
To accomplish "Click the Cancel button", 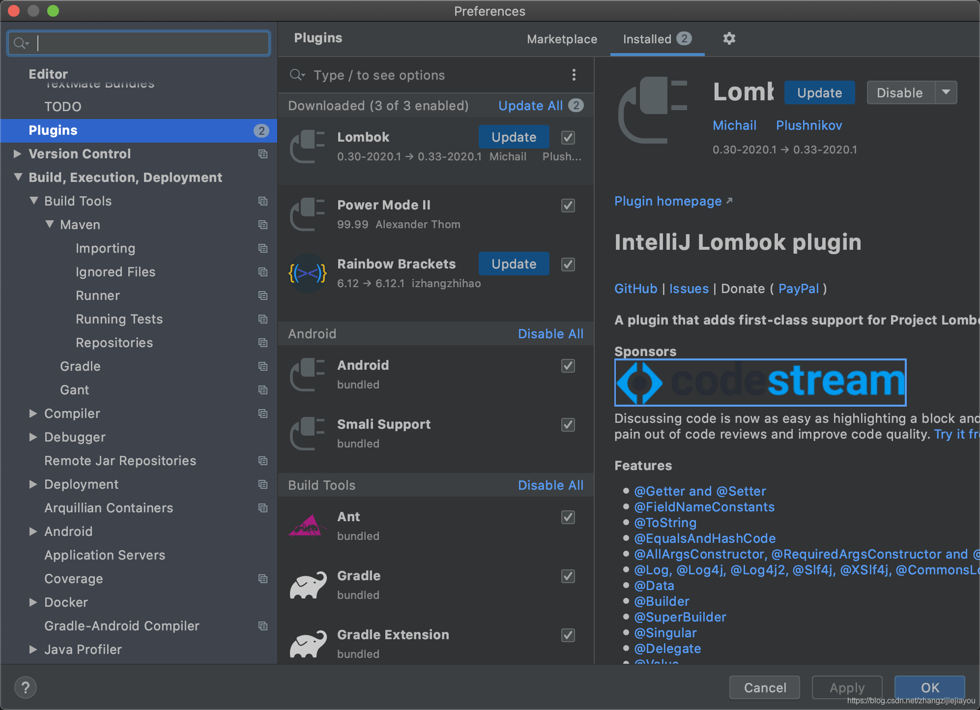I will click(x=765, y=687).
